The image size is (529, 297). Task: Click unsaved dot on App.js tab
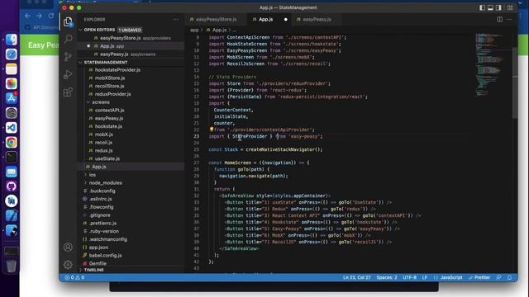point(286,20)
